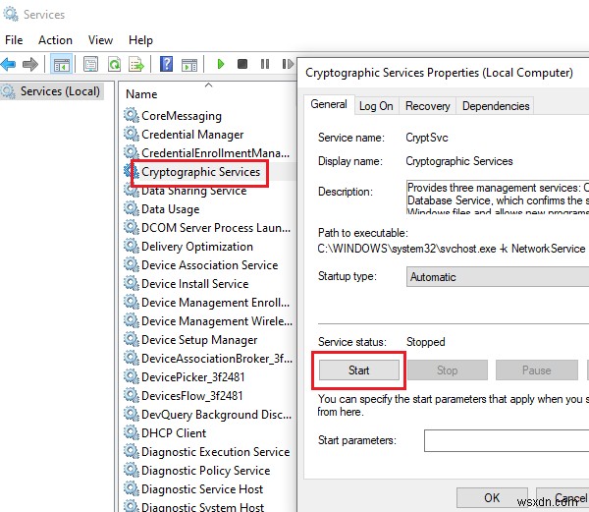Click the OK button
Viewport: 589px width, 512px height.
[492, 497]
